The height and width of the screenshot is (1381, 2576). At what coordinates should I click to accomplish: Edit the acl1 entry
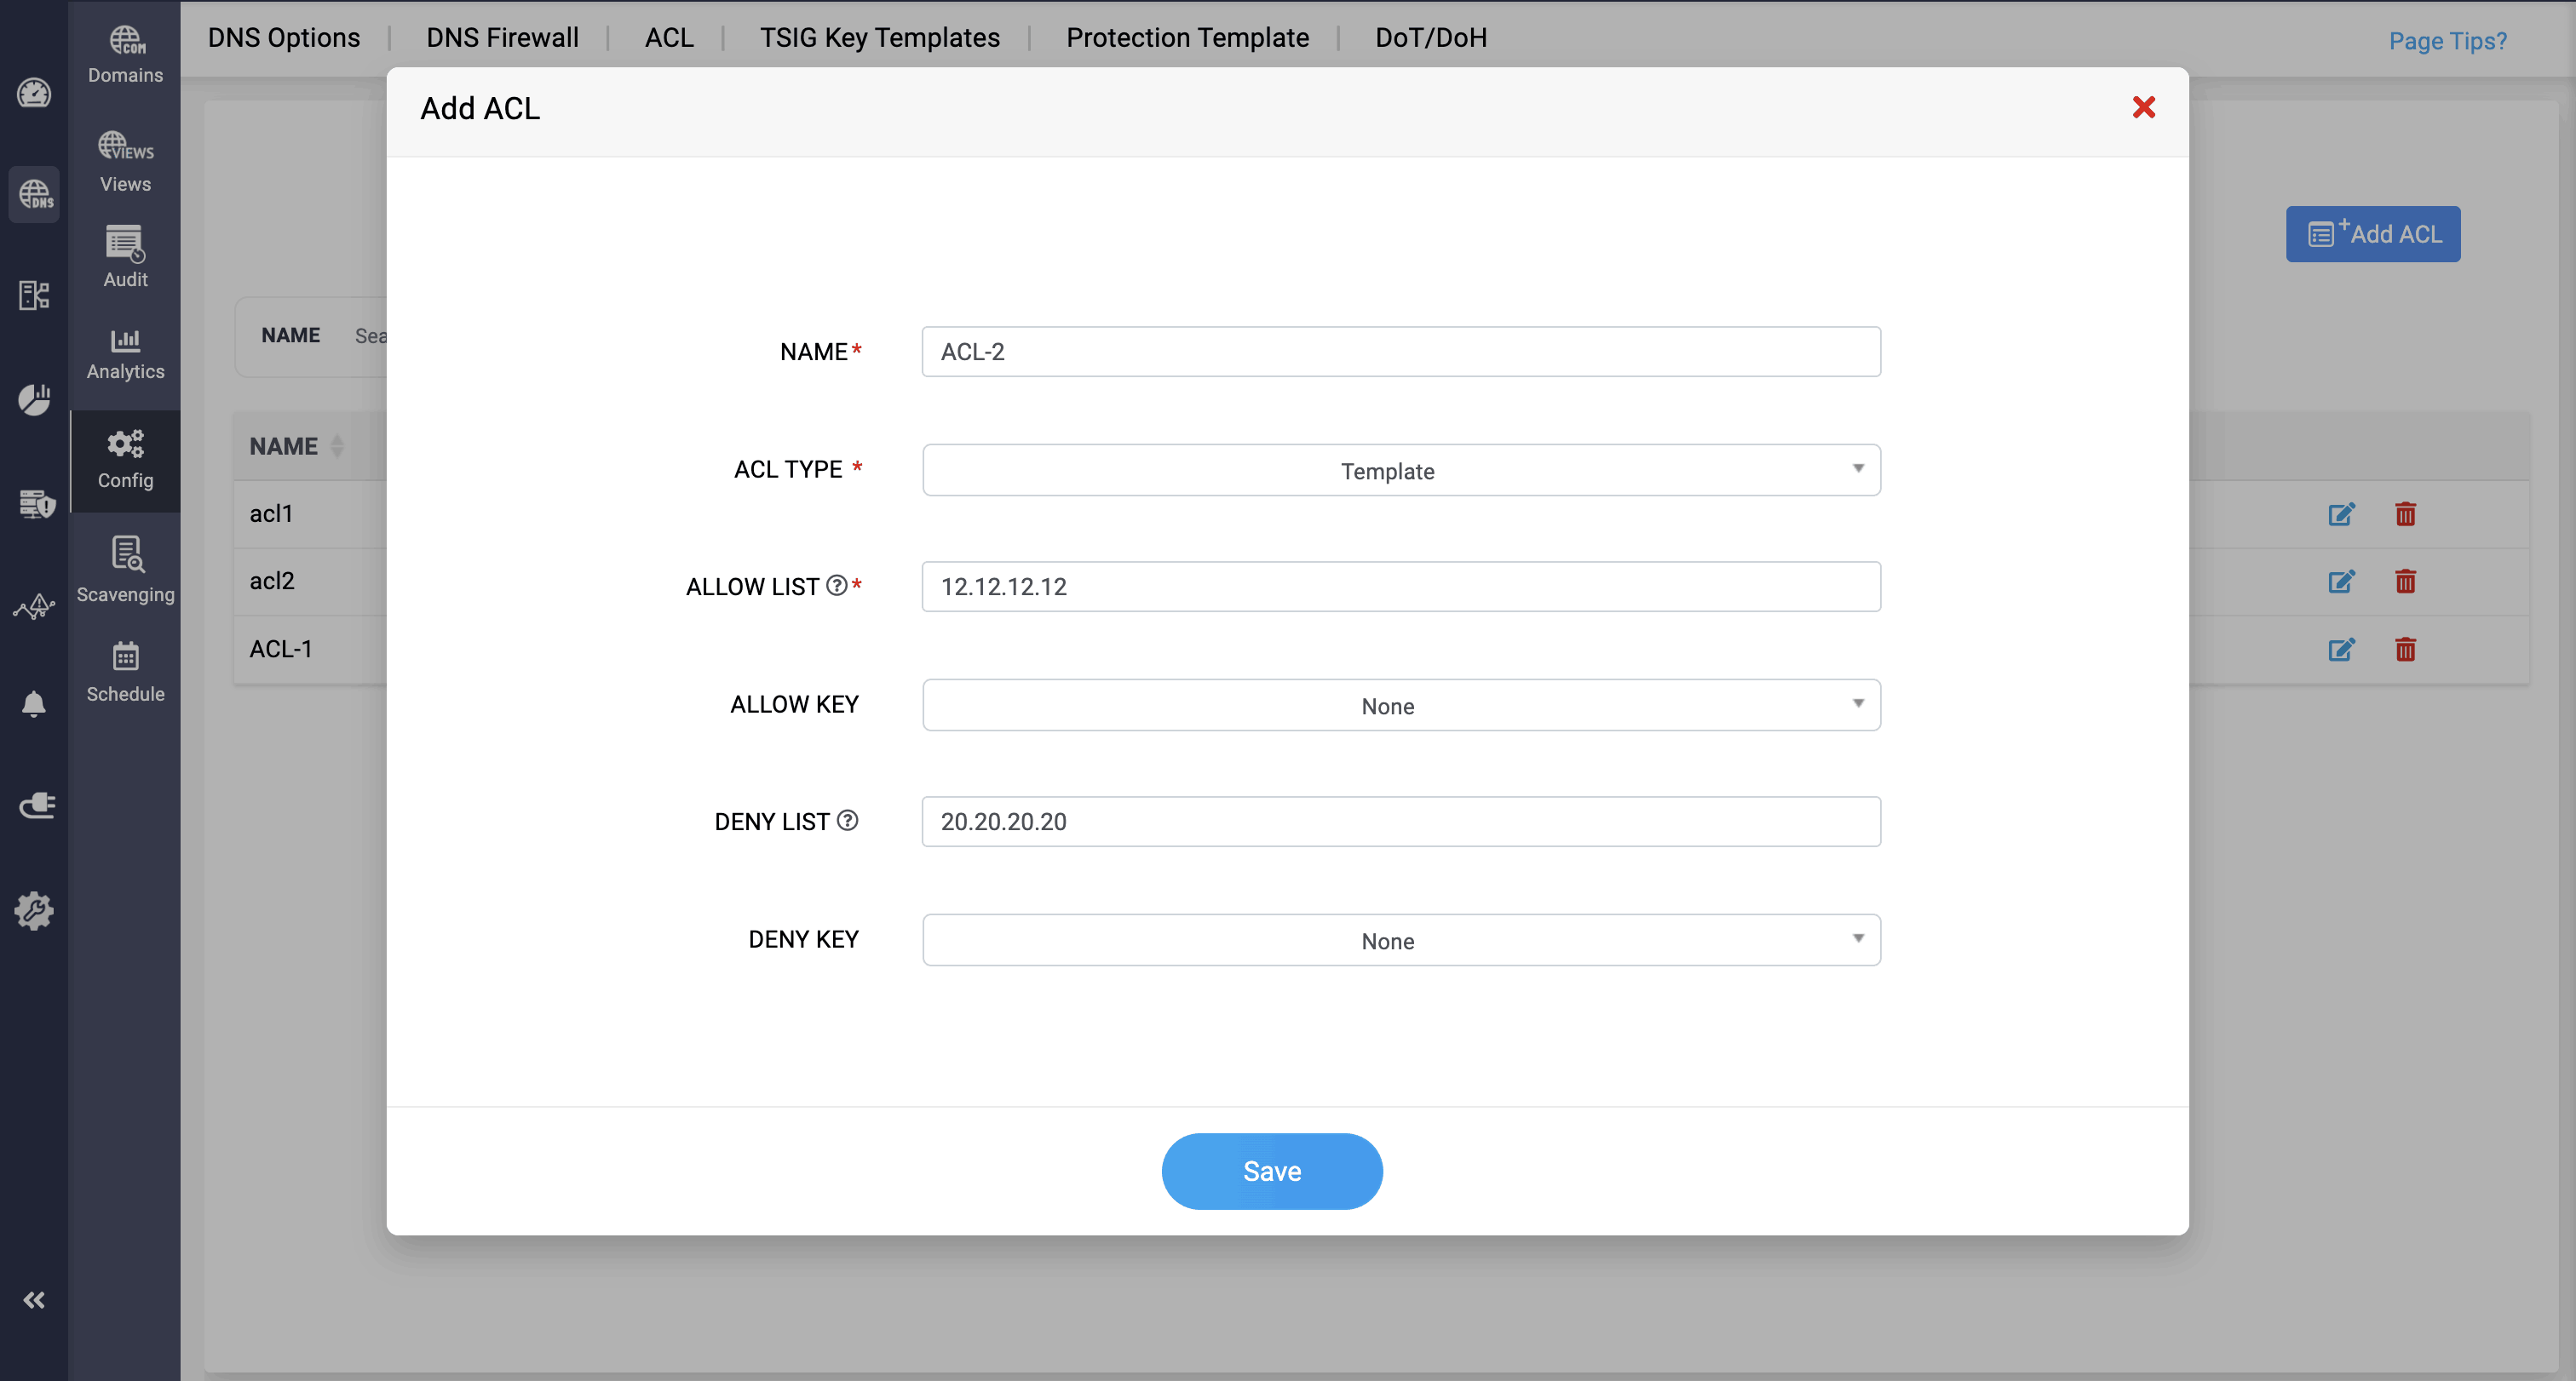click(2341, 514)
